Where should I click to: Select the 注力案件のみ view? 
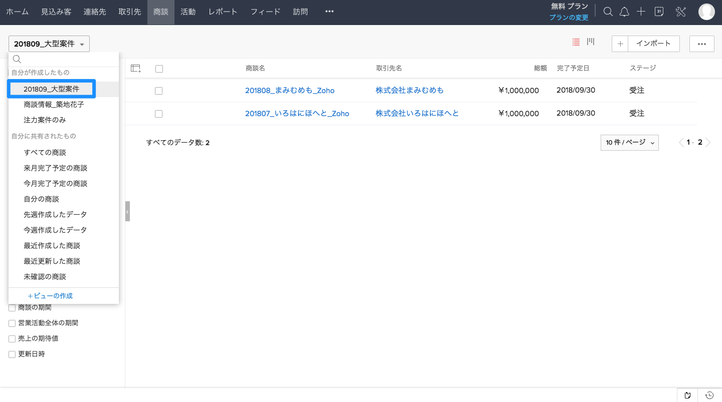coord(64,120)
